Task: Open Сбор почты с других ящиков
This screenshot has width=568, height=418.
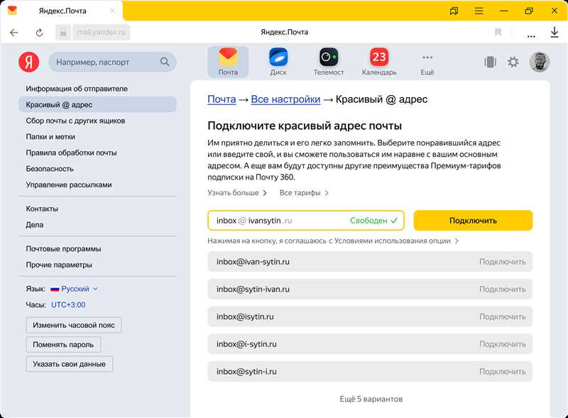Action: pyautogui.click(x=75, y=121)
